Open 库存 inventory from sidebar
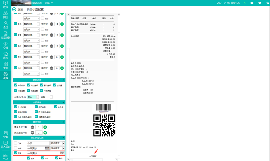This screenshot has height=161, width=270. coord(5,55)
